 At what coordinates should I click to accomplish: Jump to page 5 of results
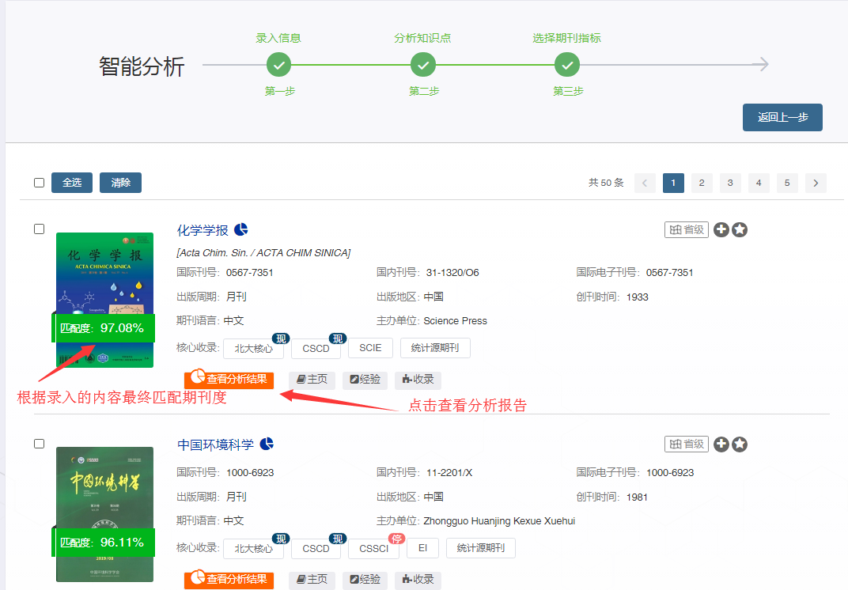(787, 183)
